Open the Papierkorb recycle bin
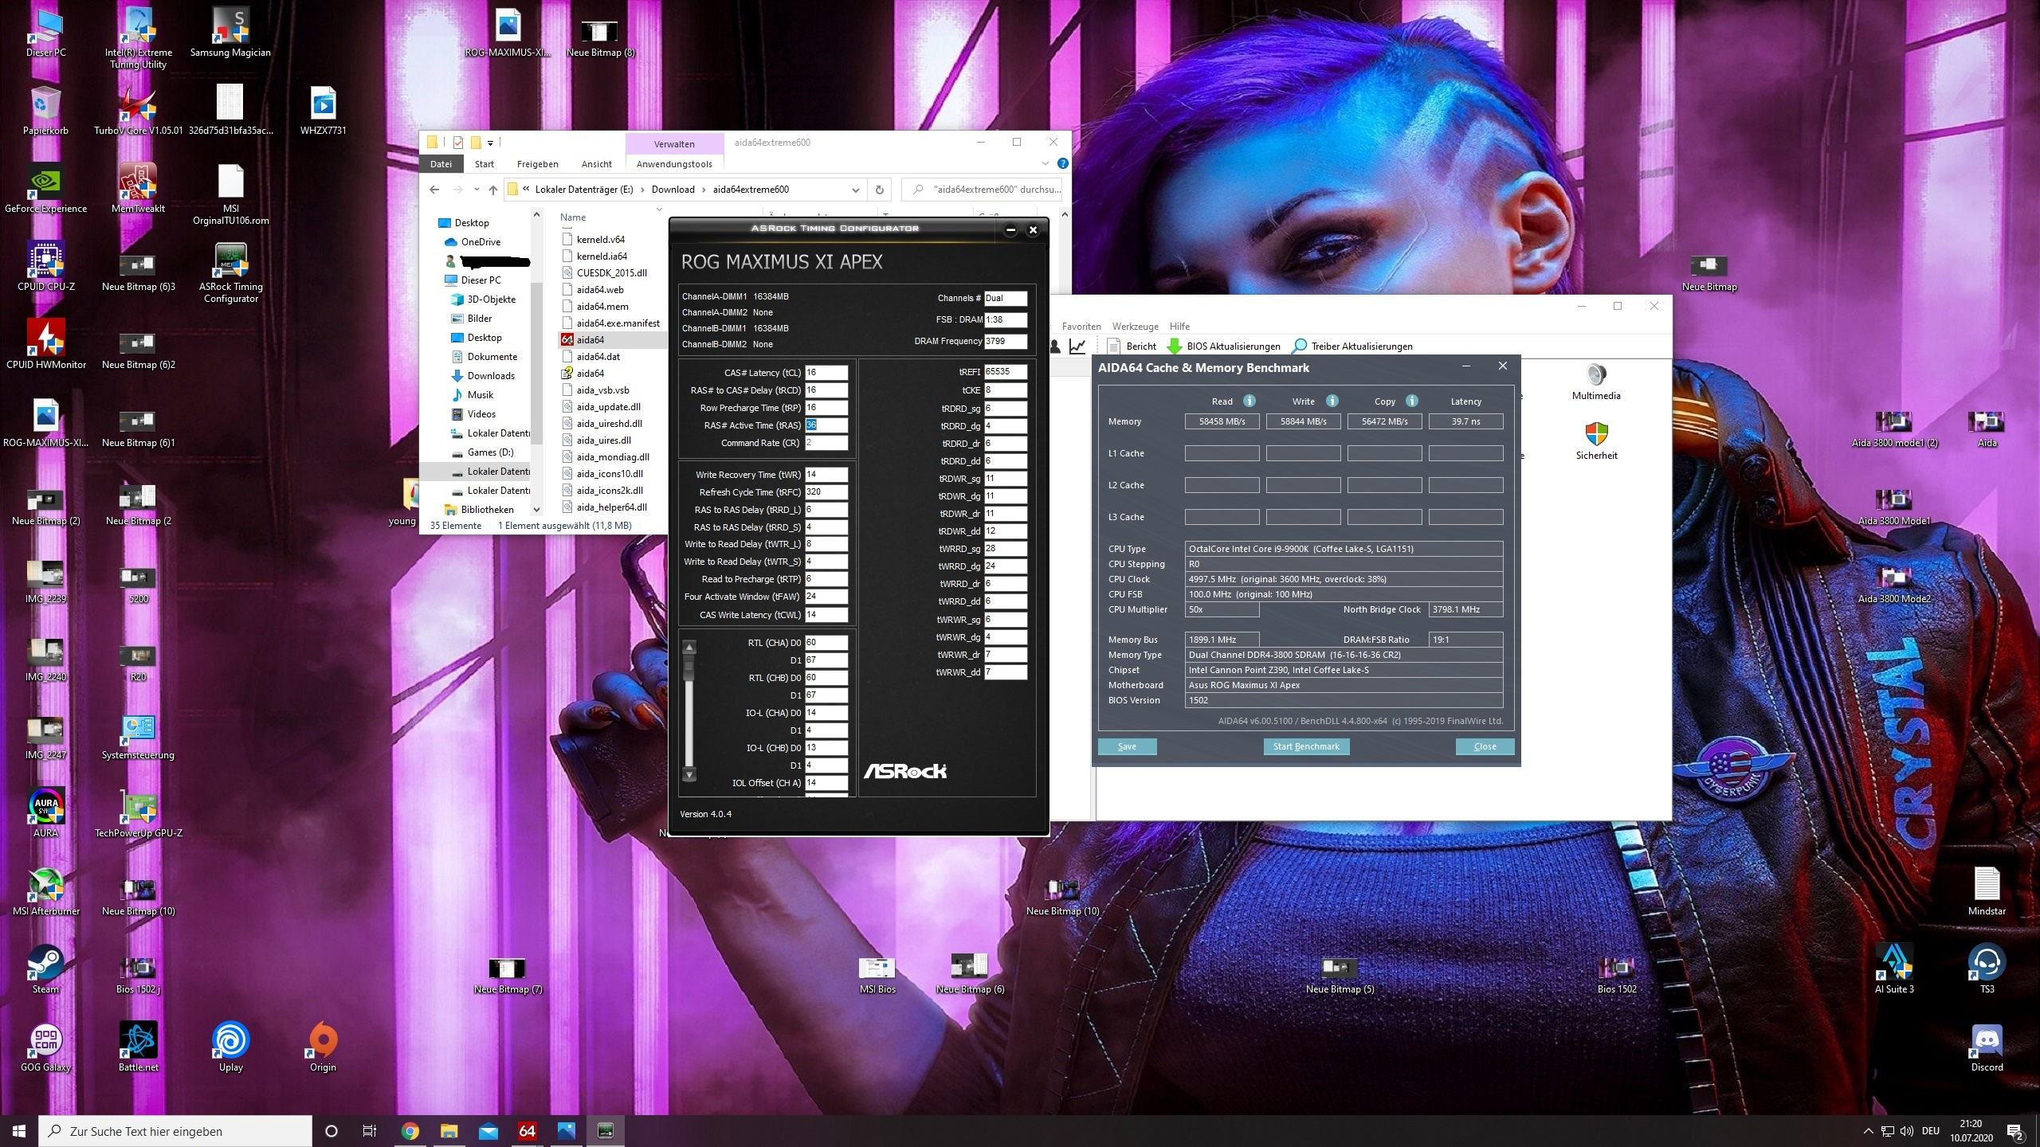2040x1147 pixels. point(46,112)
